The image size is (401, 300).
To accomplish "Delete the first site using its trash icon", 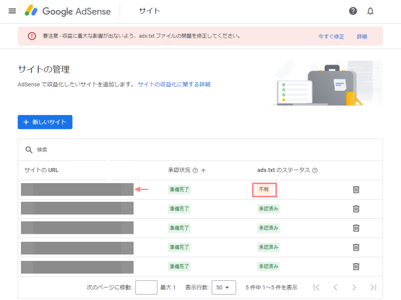I will point(356,189).
